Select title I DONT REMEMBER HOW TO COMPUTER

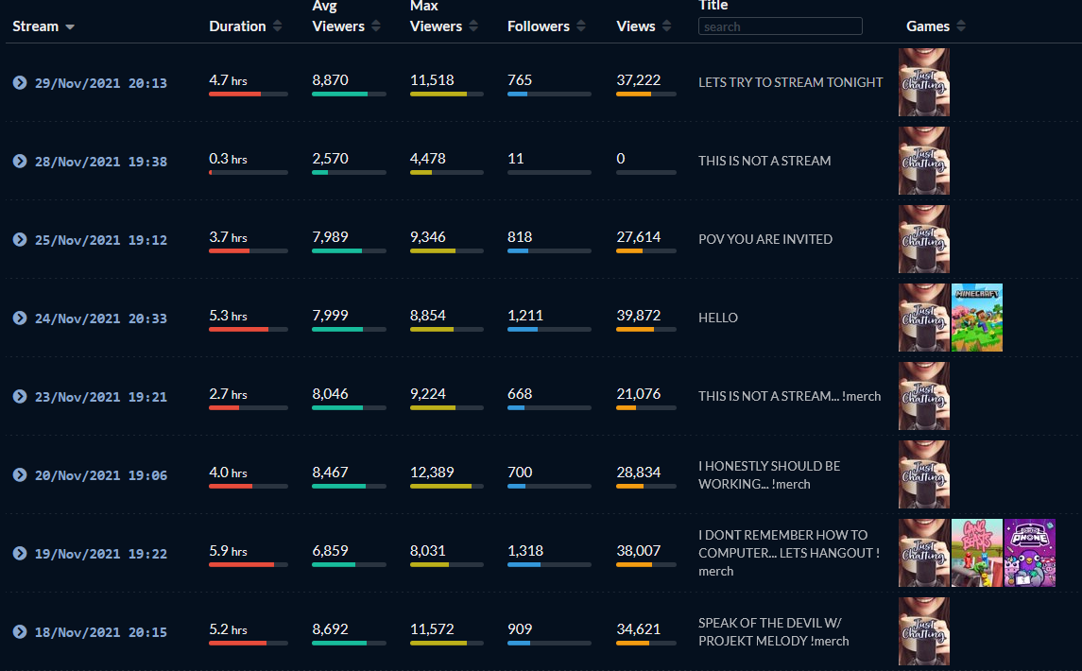(x=789, y=553)
